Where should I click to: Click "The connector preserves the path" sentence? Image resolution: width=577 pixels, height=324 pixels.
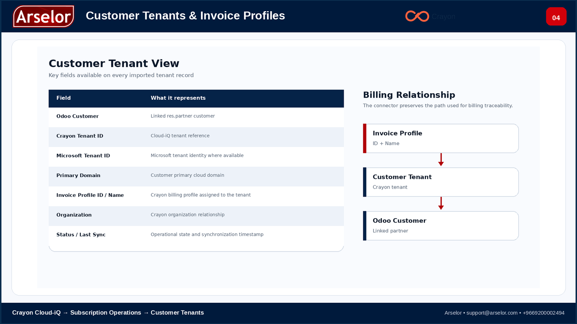coord(438,105)
